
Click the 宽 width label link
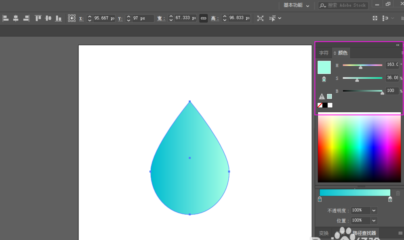(161, 19)
